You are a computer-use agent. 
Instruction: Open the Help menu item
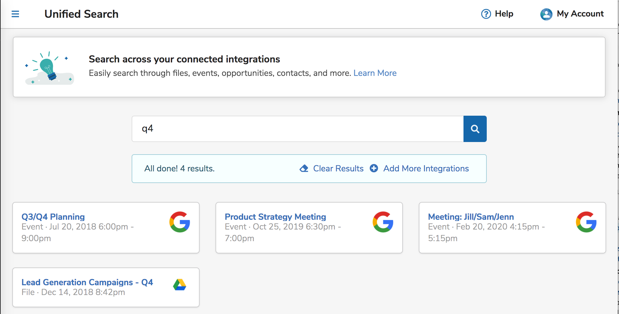click(x=504, y=14)
